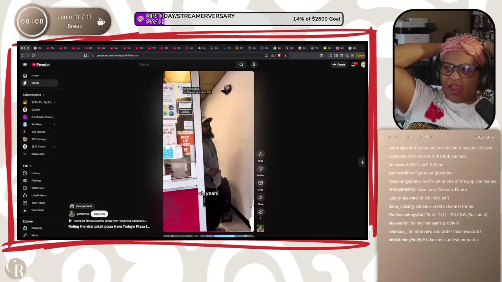Image resolution: width=502 pixels, height=282 pixels.
Task: Open Liked videos list
Action: click(40, 195)
